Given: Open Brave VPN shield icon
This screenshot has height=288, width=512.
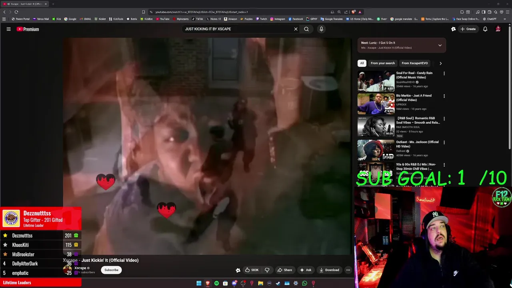Looking at the screenshot, I should click(x=502, y=12).
